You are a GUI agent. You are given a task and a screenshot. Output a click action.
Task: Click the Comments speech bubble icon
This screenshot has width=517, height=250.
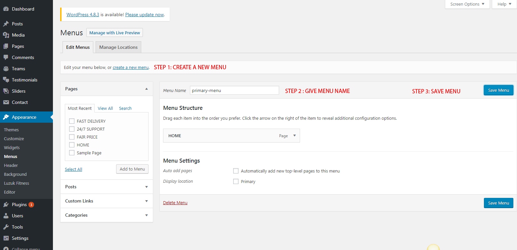click(x=6, y=57)
